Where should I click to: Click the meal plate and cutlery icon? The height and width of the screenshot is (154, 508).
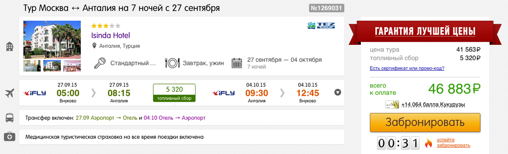(x=172, y=63)
